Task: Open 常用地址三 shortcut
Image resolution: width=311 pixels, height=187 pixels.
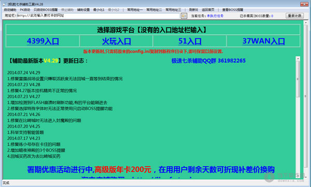Action: point(173,10)
